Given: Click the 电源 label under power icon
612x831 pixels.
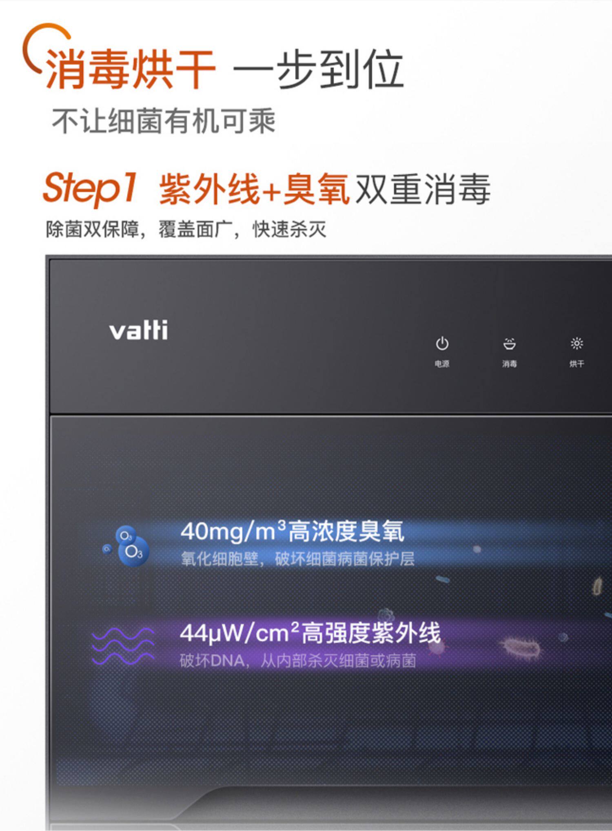Looking at the screenshot, I should (x=442, y=364).
